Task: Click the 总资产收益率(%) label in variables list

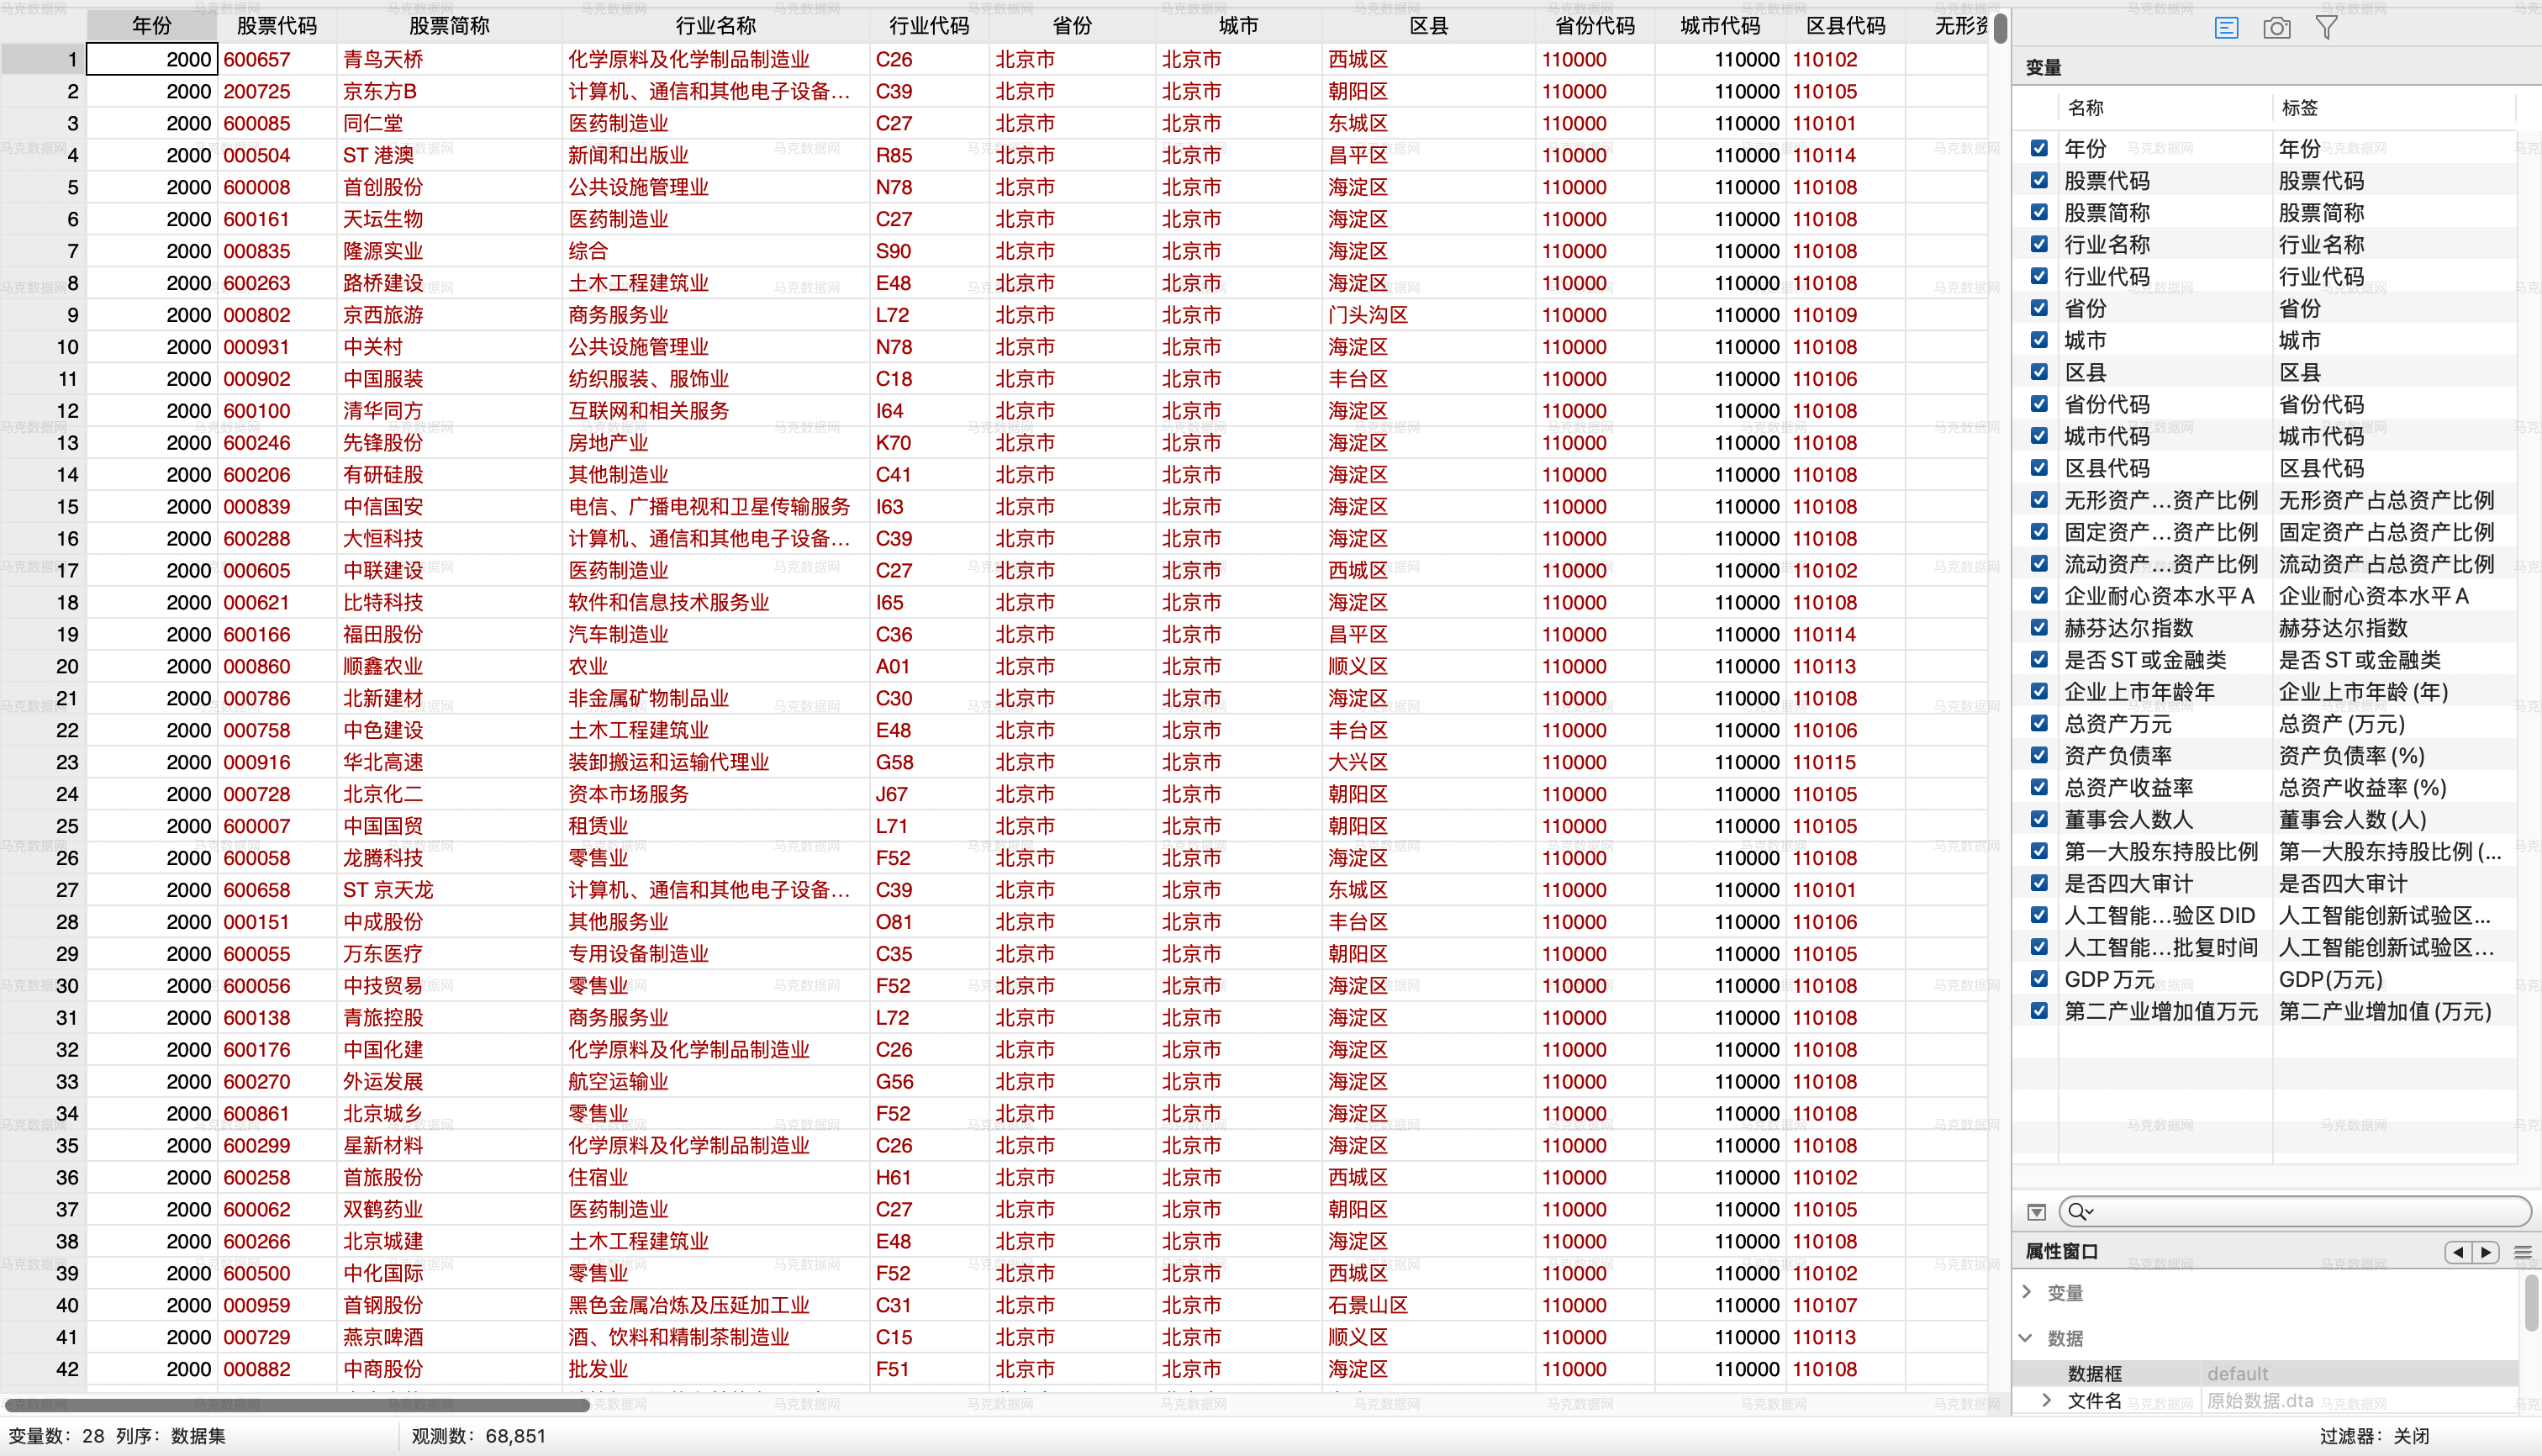Action: (2363, 788)
